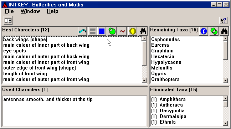Open the introduction book icon
The image size is (231, 129).
[8, 20]
